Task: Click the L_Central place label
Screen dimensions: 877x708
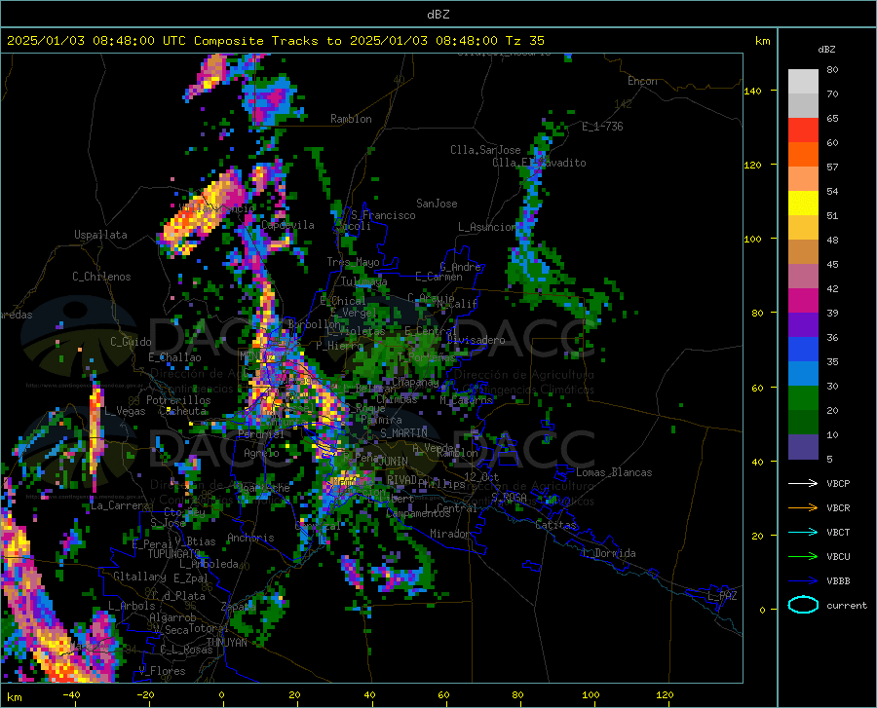Action: click(x=451, y=507)
